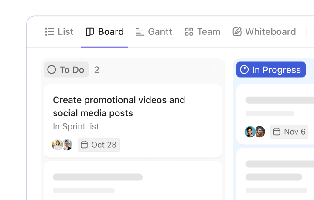Click the second assignee avatar on promotional task
Screen dimensions: 314x200
click(x=67, y=145)
